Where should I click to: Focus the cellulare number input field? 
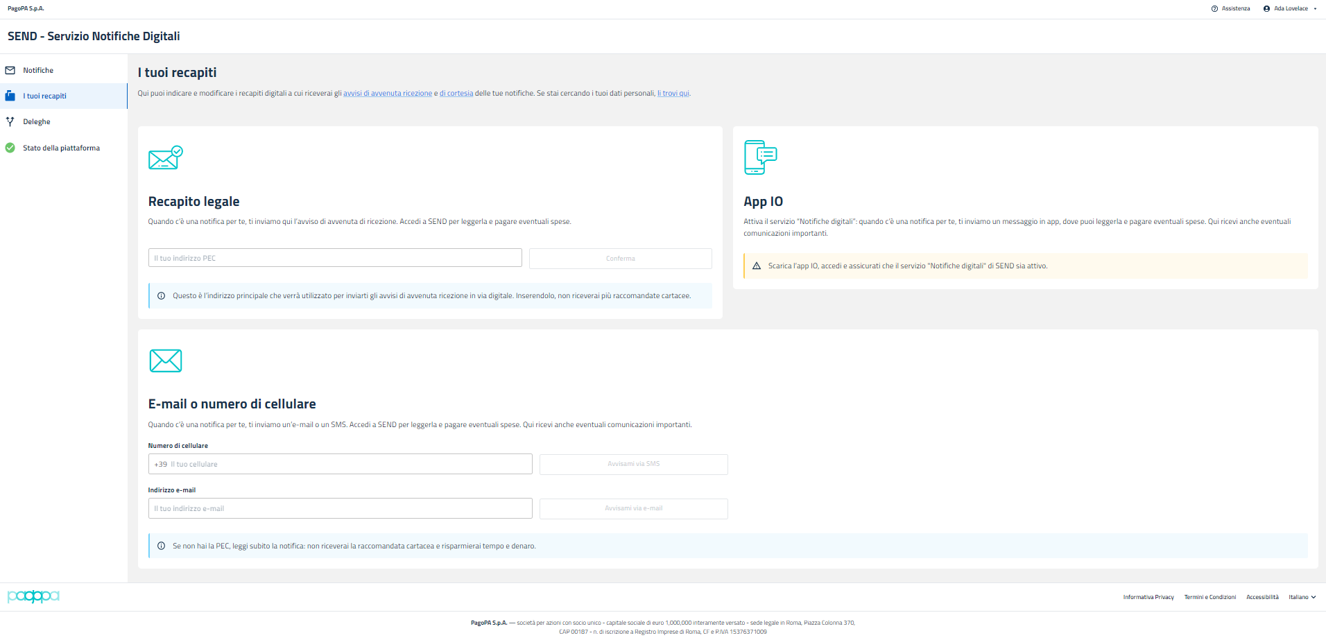(350, 464)
